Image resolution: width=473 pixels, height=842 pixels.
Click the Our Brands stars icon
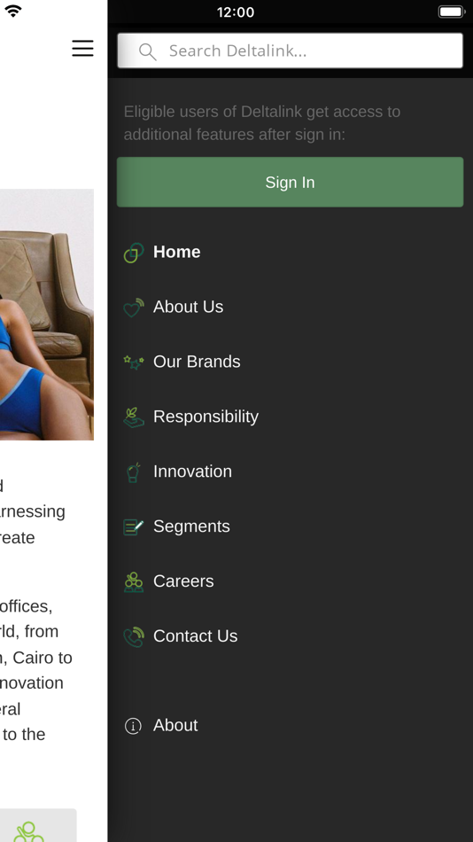tap(134, 363)
